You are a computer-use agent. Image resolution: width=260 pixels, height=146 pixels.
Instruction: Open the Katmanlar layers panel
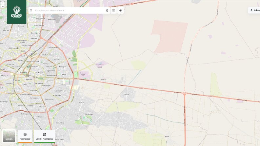(x=25, y=136)
